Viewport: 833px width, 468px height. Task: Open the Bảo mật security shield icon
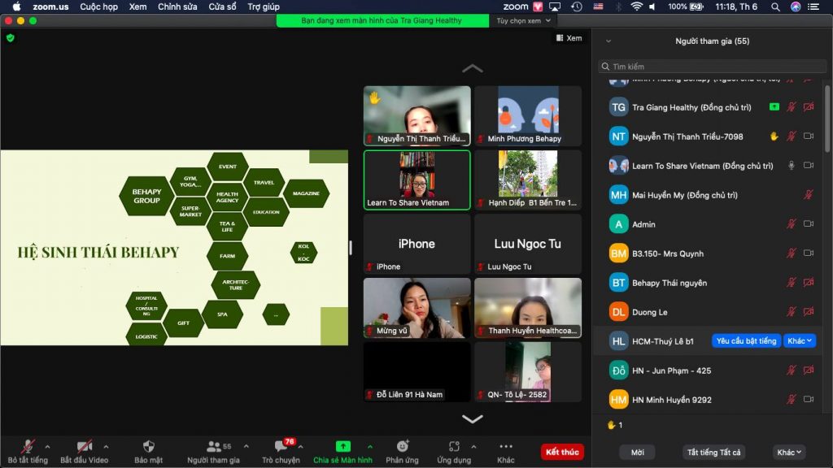[x=148, y=446]
